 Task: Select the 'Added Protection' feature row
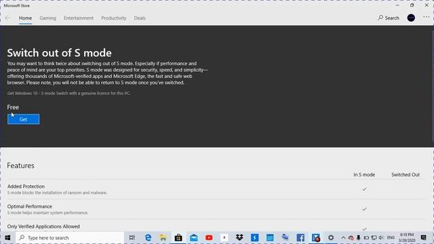pyautogui.click(x=216, y=189)
